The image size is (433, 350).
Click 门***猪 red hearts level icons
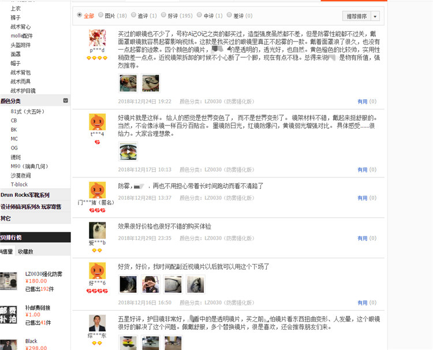(x=97, y=210)
